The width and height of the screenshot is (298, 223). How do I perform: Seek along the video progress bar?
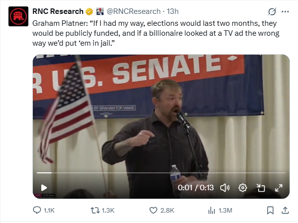pos(161,173)
